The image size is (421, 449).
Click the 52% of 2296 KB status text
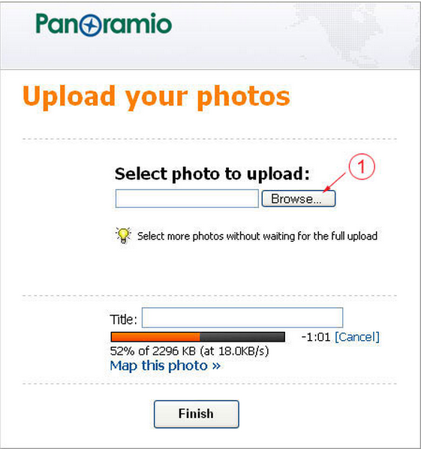click(x=189, y=351)
